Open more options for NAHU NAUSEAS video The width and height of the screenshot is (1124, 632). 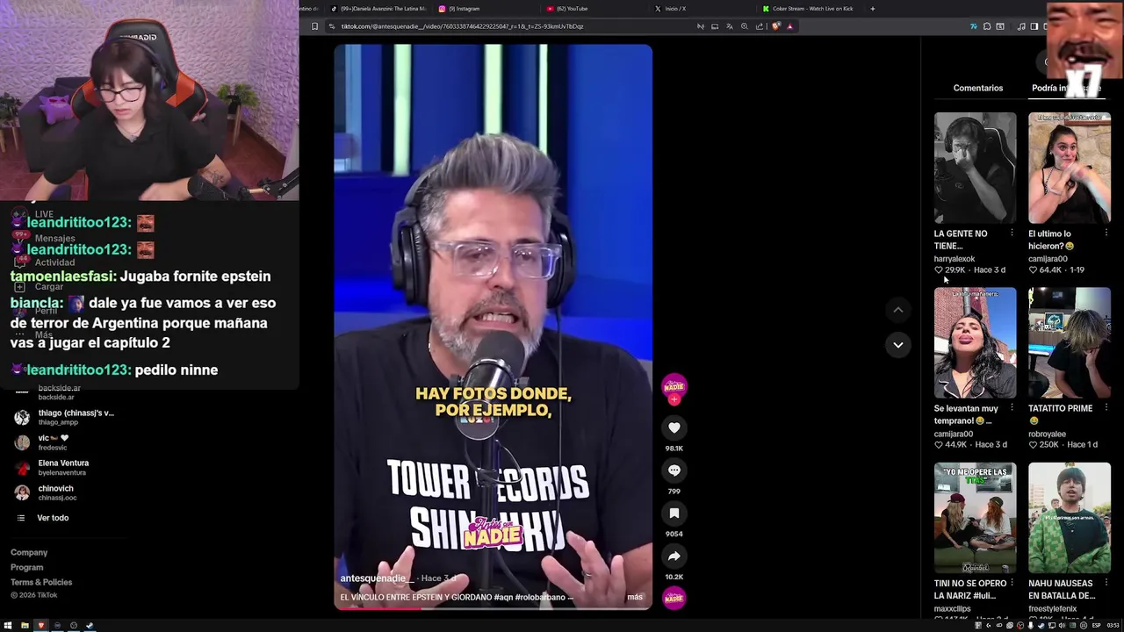(1106, 583)
